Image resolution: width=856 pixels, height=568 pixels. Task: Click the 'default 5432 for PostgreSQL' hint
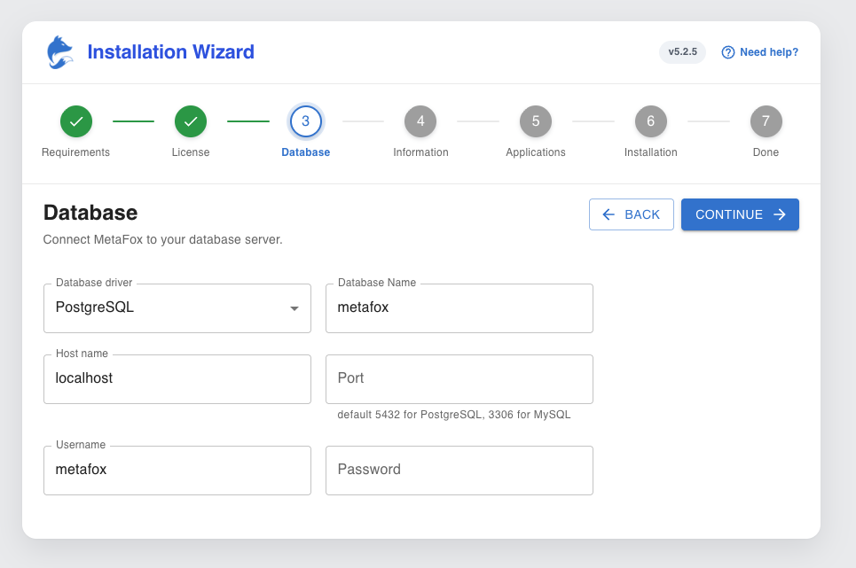pos(454,415)
